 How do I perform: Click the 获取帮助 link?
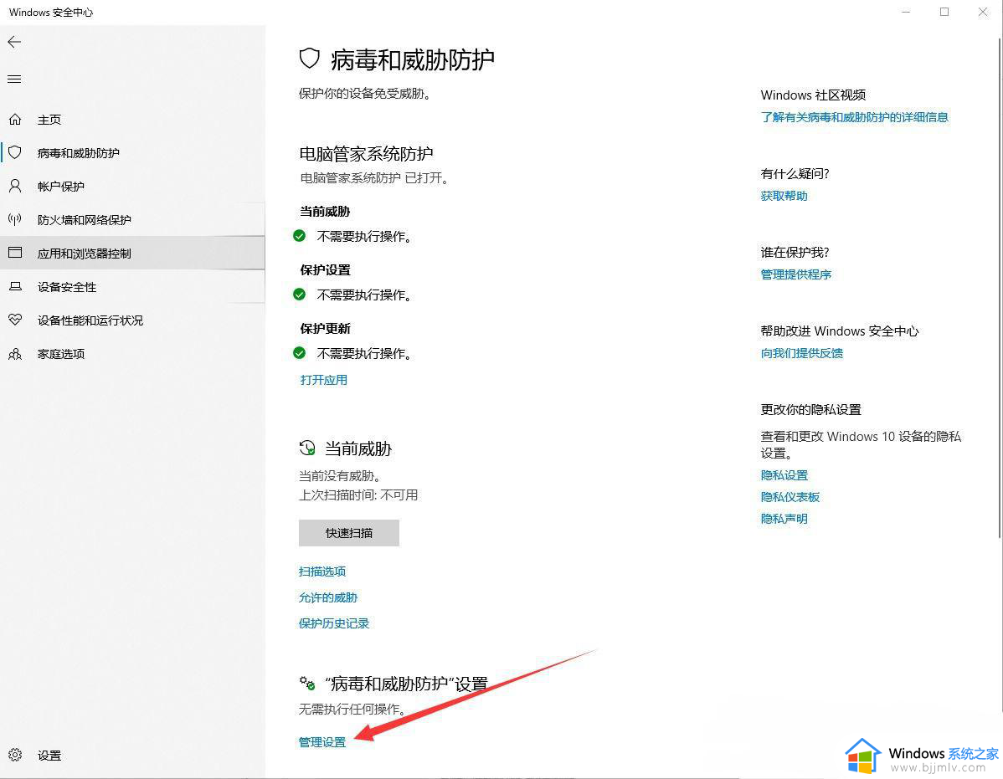[784, 196]
